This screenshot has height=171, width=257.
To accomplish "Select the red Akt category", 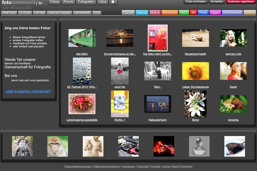I will click(x=193, y=12).
